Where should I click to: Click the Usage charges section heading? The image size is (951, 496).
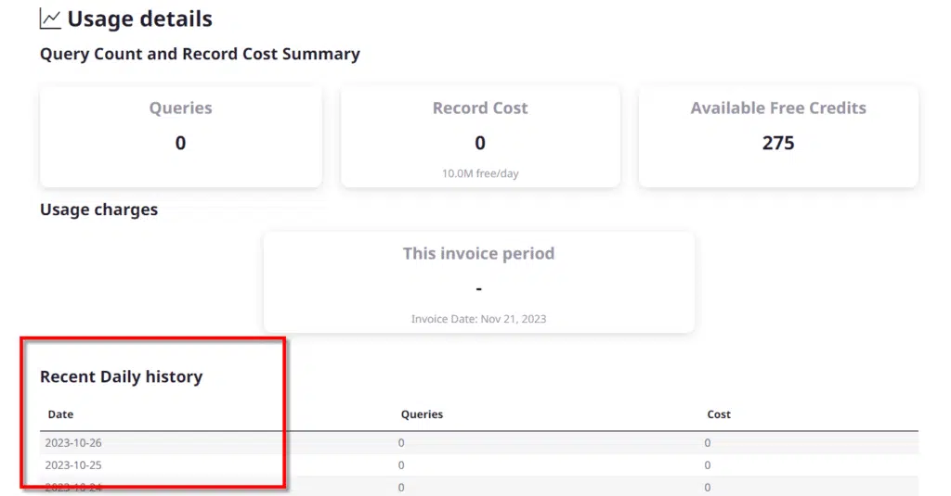coord(98,210)
